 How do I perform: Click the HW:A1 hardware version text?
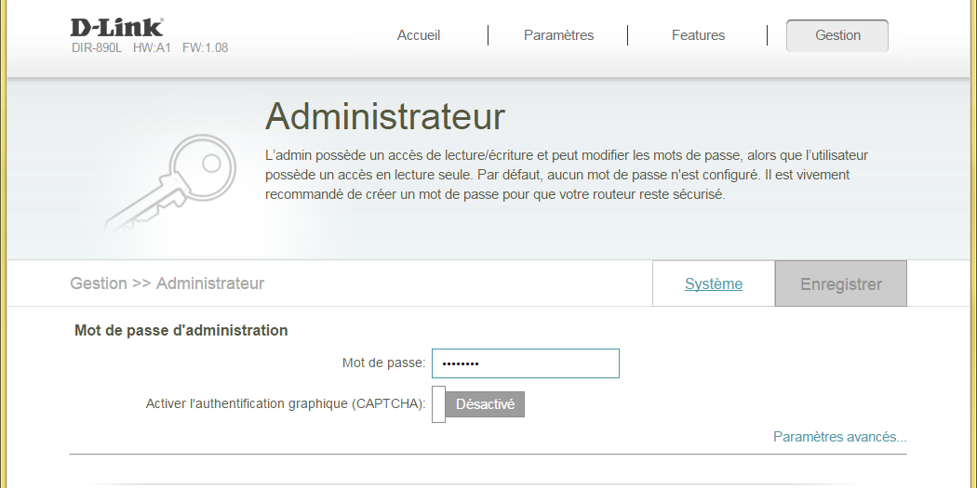(152, 48)
